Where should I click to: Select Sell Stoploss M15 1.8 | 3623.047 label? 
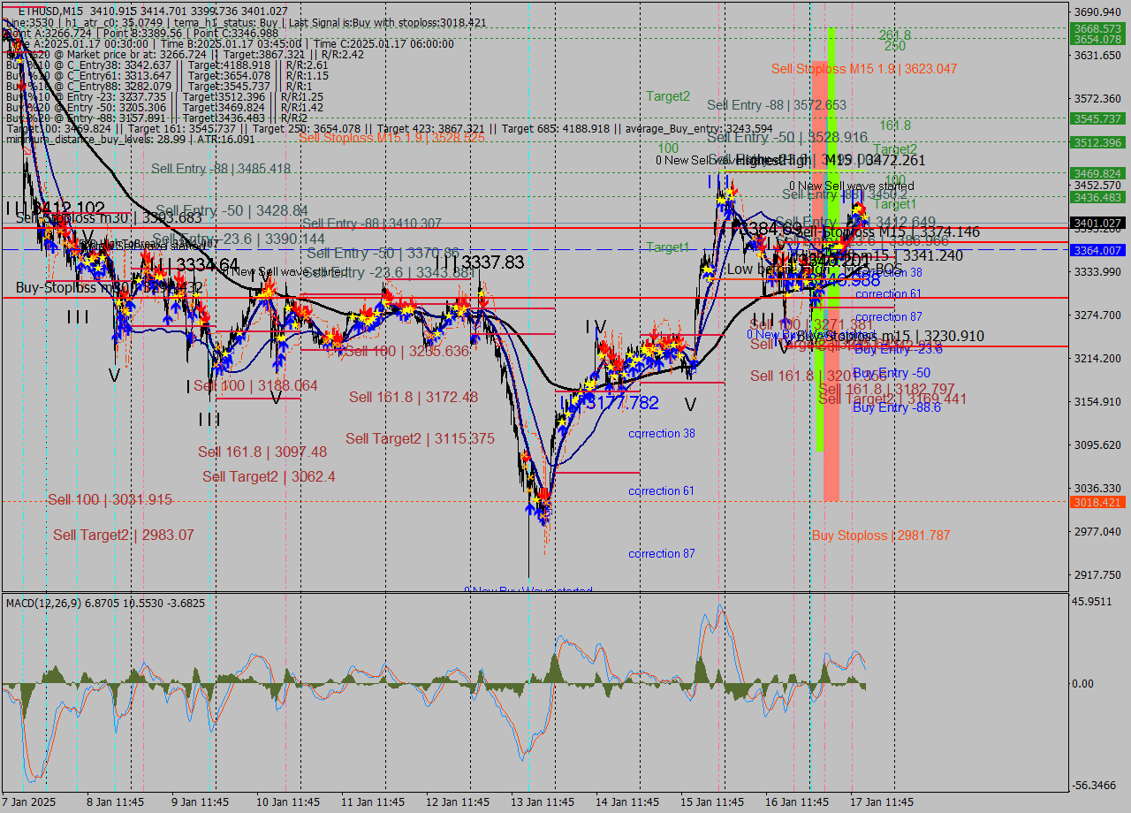pyautogui.click(x=864, y=68)
